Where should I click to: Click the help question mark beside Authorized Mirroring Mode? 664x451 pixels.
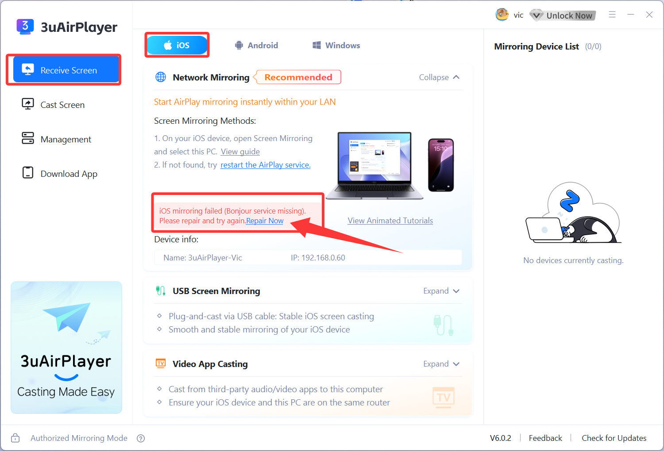141,438
